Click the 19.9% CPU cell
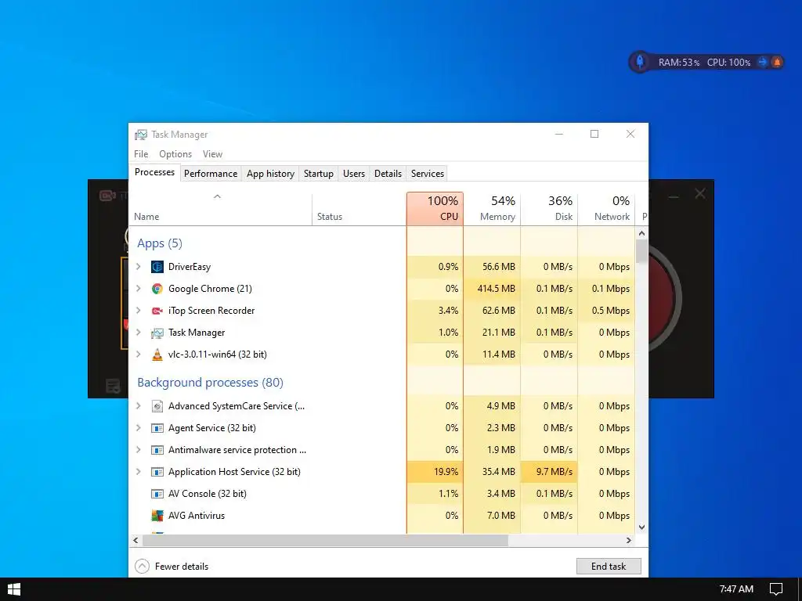802x601 pixels. click(x=435, y=472)
